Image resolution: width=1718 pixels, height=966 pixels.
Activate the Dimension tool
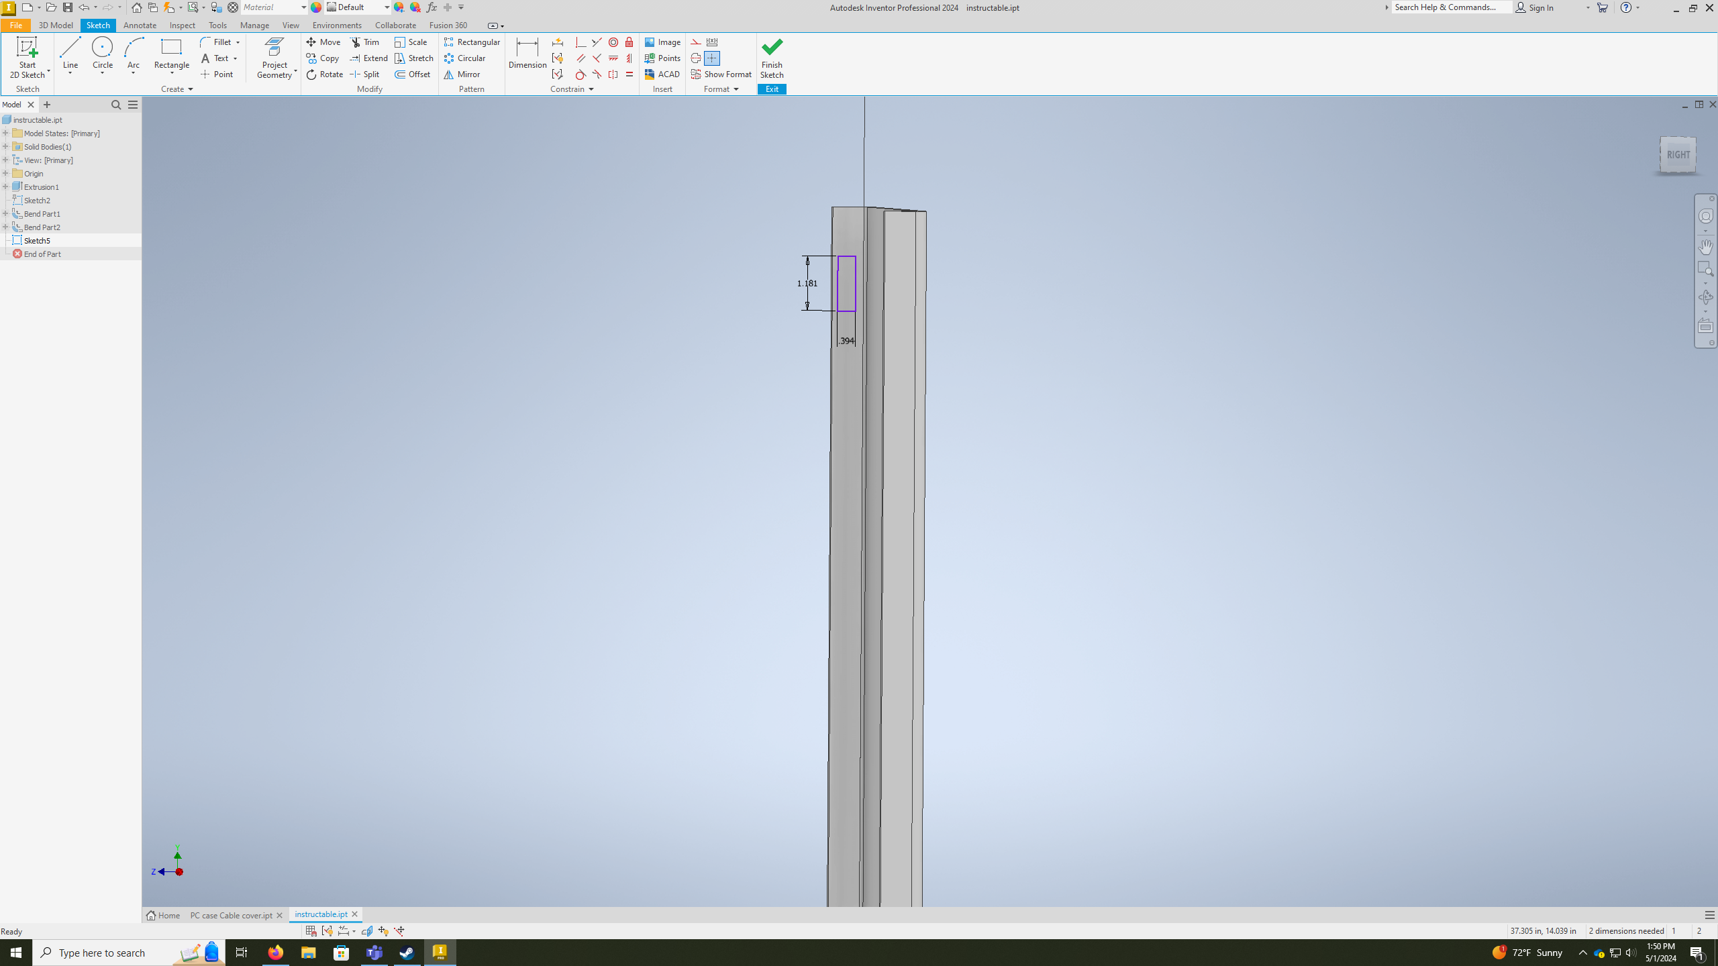point(527,54)
